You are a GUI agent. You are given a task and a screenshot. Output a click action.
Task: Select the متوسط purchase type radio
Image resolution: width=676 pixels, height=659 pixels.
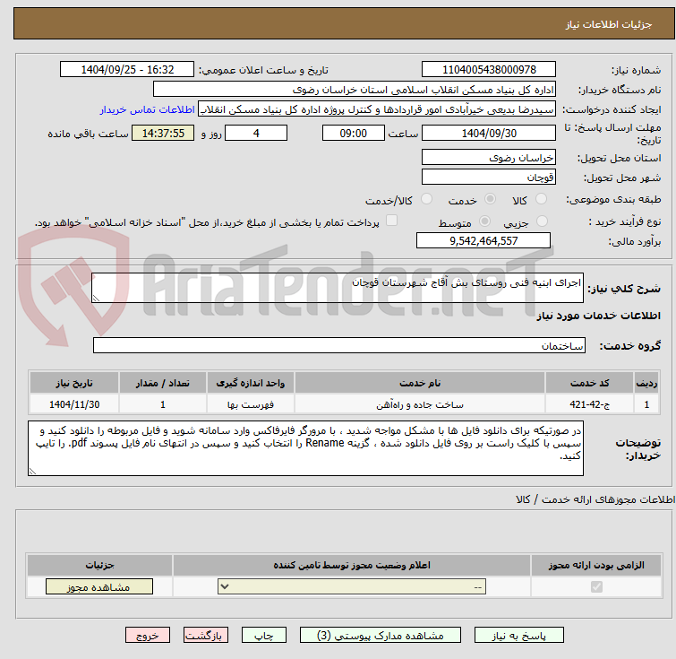point(484,221)
